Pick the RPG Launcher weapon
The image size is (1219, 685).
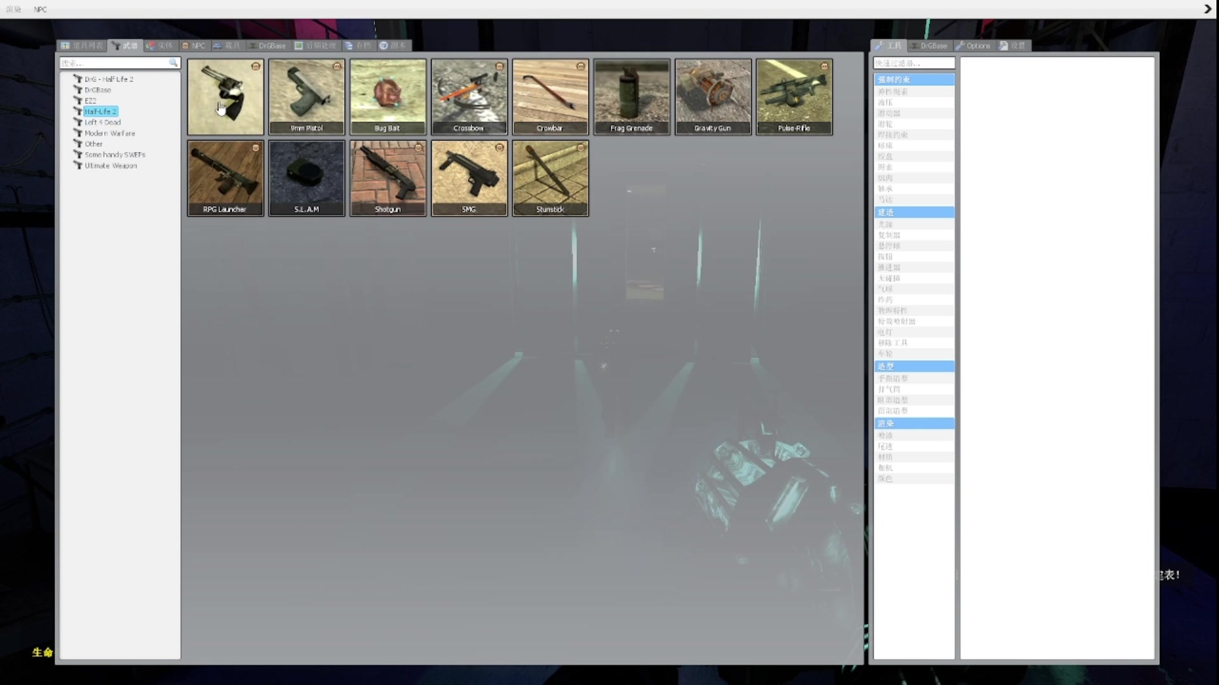tap(225, 178)
